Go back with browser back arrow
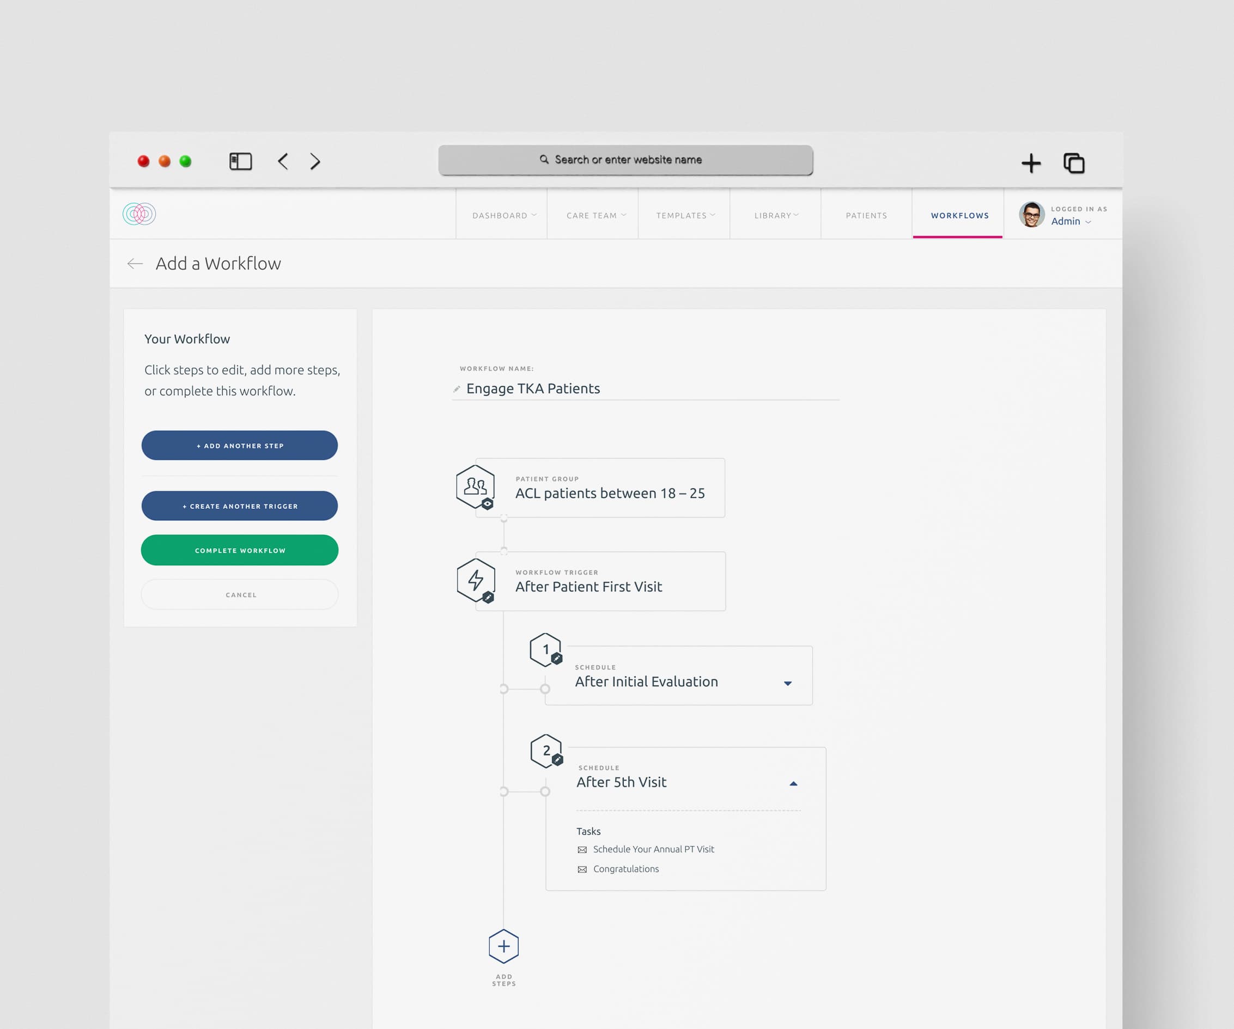Screen dimensions: 1234x1029 [x=283, y=161]
